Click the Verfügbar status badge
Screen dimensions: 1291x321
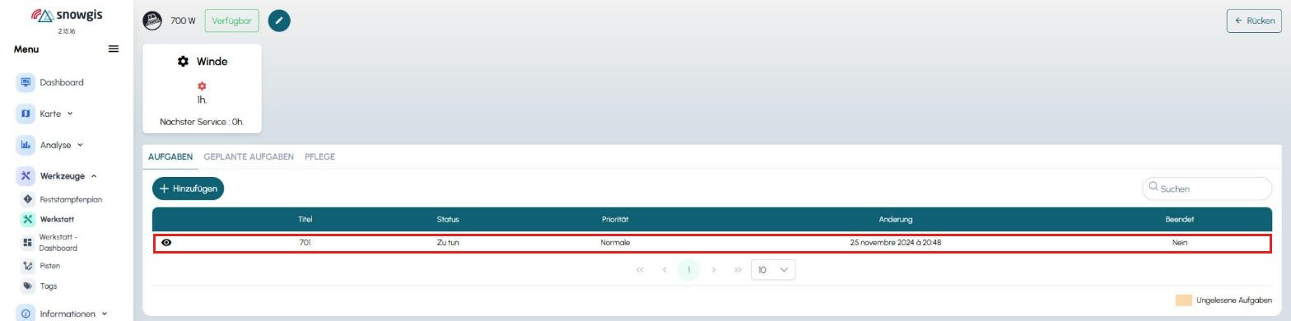click(x=231, y=21)
